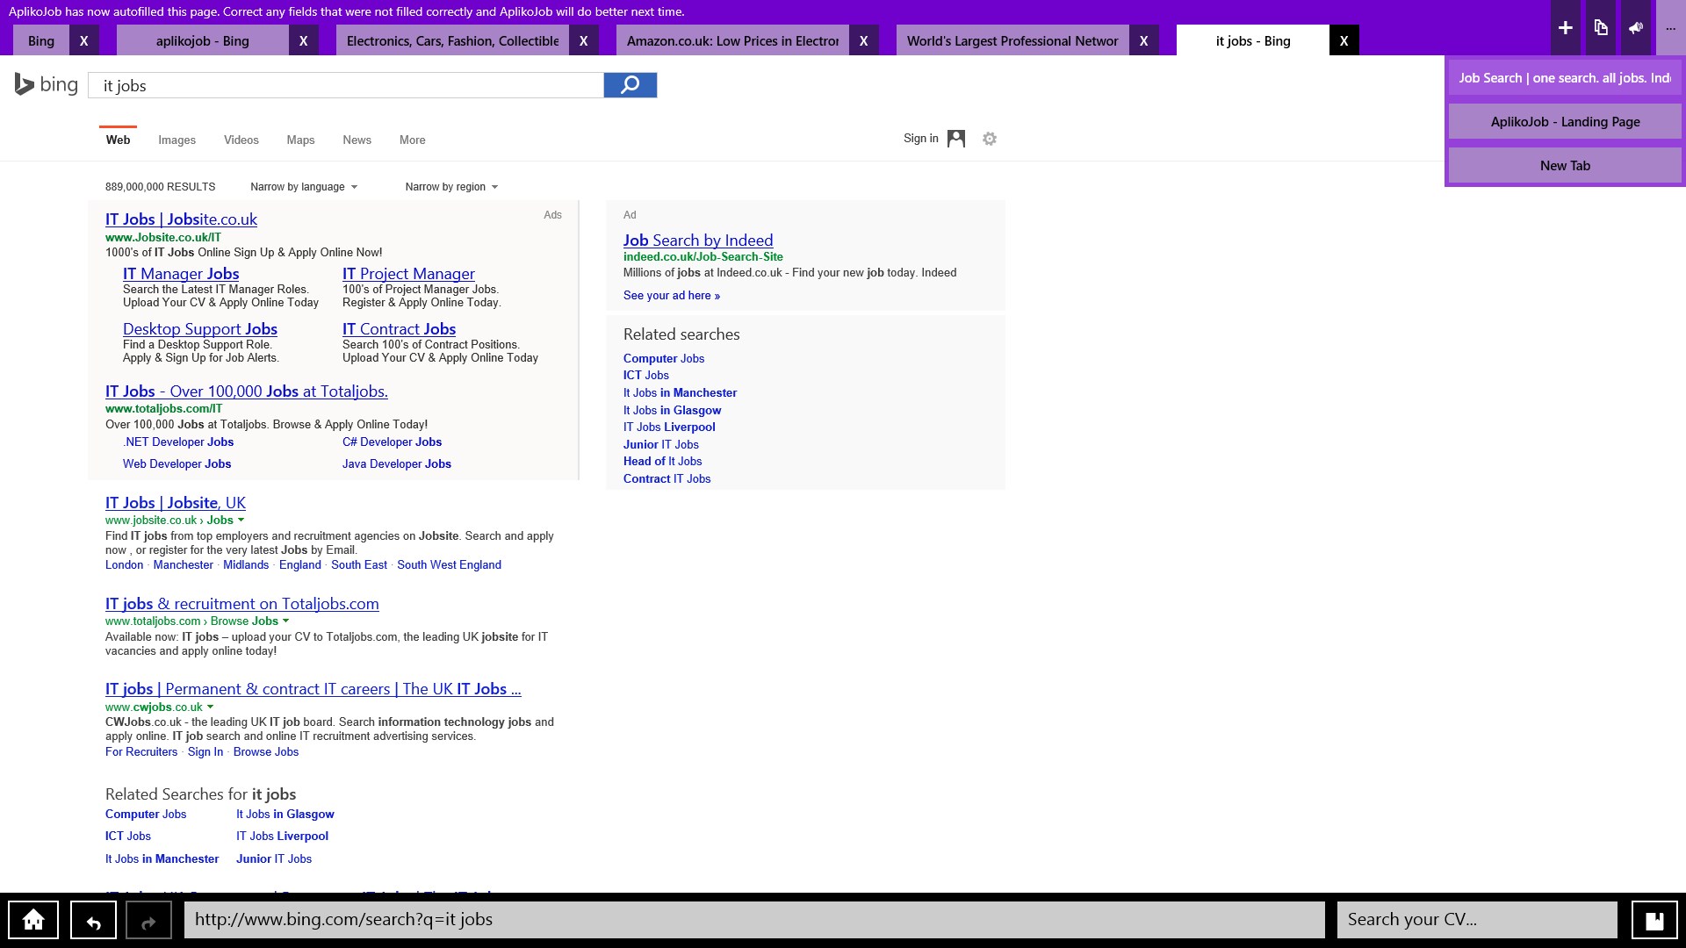This screenshot has width=1686, height=948.
Task: Click the home button in bottom bar
Action: point(33,920)
